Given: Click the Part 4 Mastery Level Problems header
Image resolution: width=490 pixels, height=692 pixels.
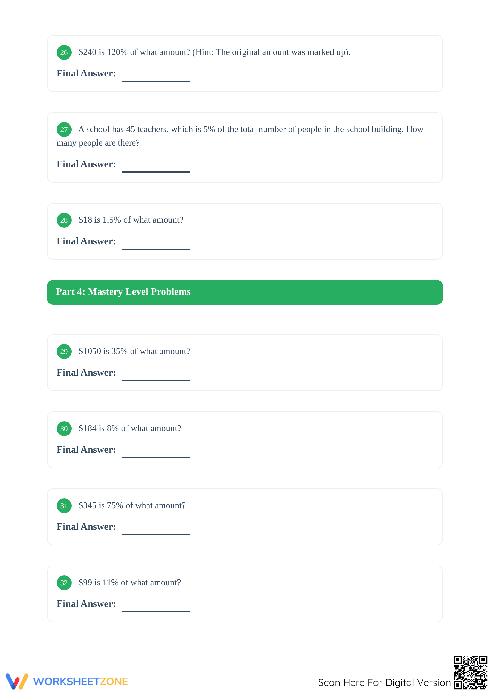Looking at the screenshot, I should click(245, 292).
